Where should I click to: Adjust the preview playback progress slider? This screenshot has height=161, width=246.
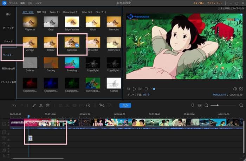(x=189, y=89)
